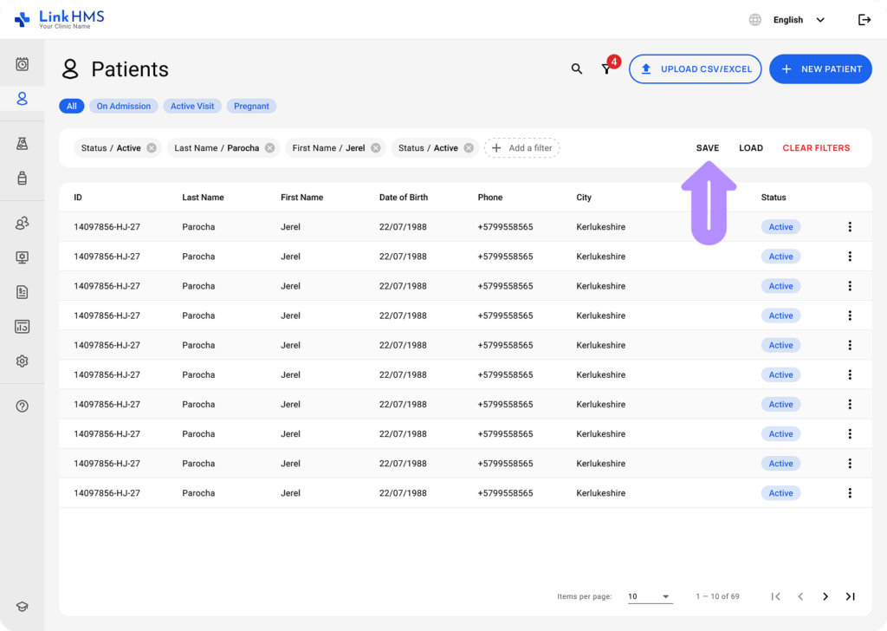This screenshot has width=887, height=631.
Task: Open the Pharmacy section from the sidebar
Action: [x=23, y=179]
